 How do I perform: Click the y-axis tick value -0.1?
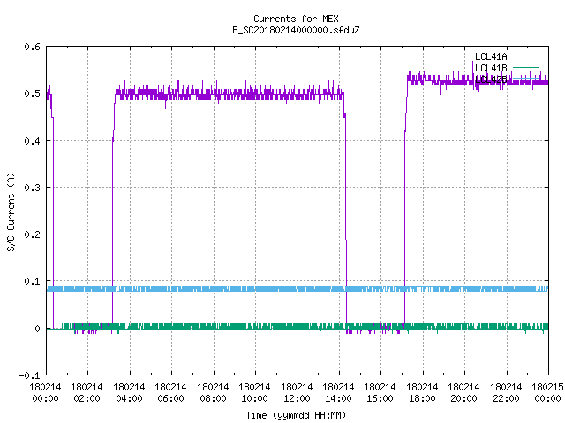pos(29,375)
